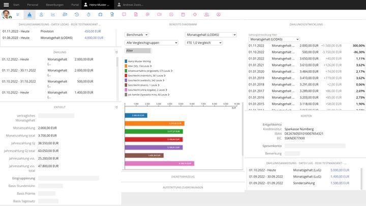Open the Zahlungsentwicklung filter dropdown Monatsgehalt (LODAS)

(x=273, y=39)
